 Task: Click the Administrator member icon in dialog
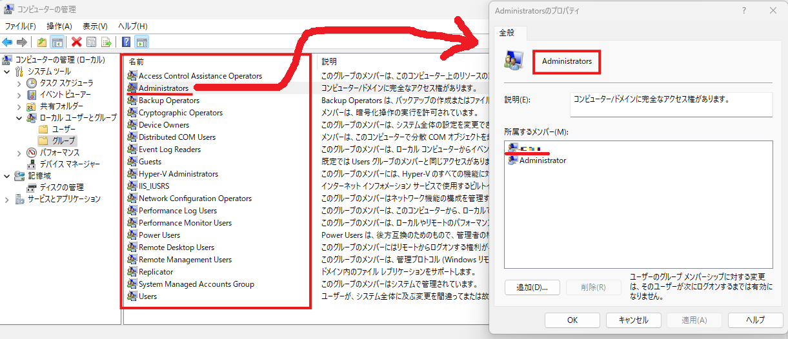(513, 160)
